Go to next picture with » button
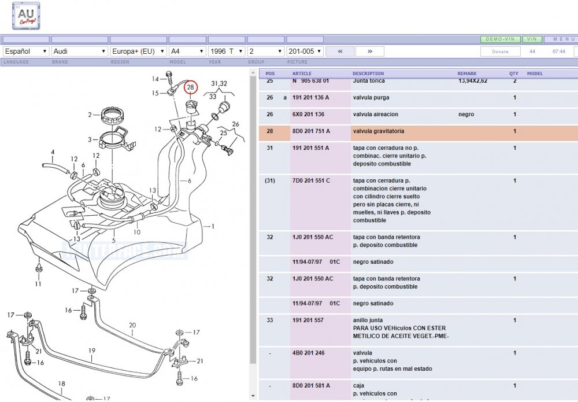This screenshot has width=578, height=402. (x=370, y=51)
